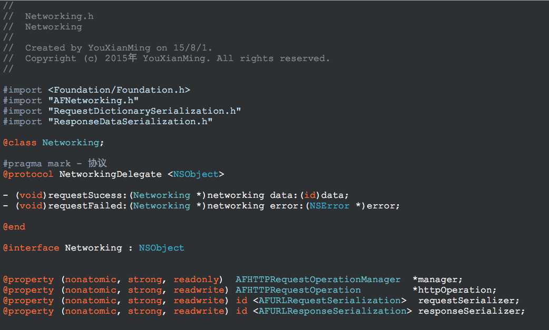
Task: Click the @class keyword
Action: 20,143
